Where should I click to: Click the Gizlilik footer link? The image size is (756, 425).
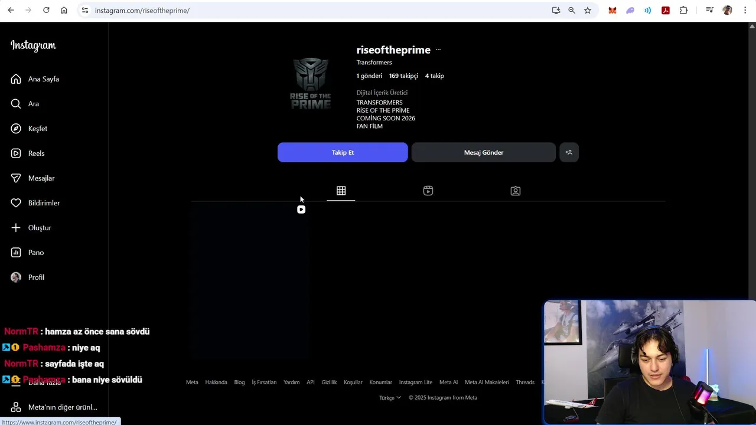pyautogui.click(x=329, y=382)
